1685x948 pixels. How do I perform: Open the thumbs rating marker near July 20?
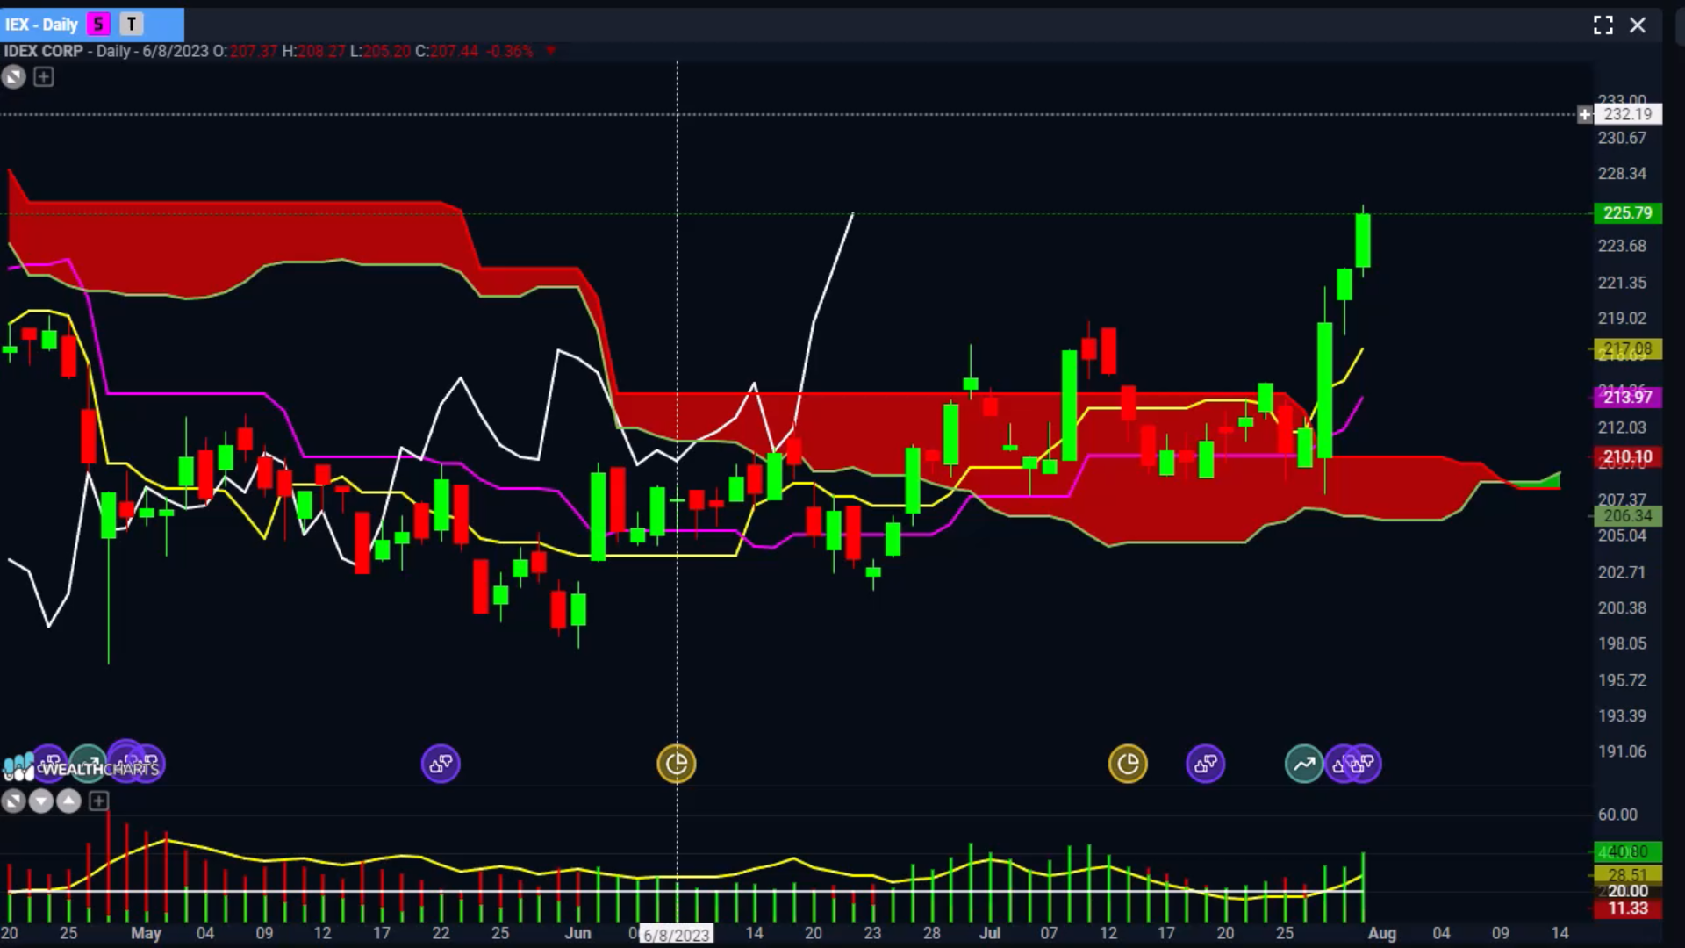click(1205, 764)
